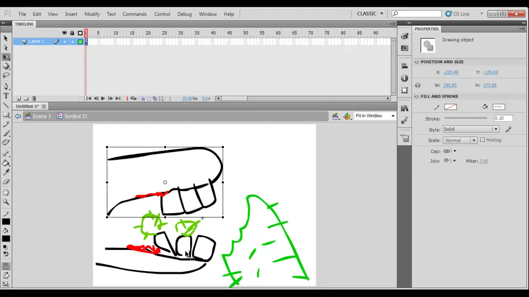Toggle Layer 1 outline color square
The width and height of the screenshot is (529, 297).
(x=80, y=42)
